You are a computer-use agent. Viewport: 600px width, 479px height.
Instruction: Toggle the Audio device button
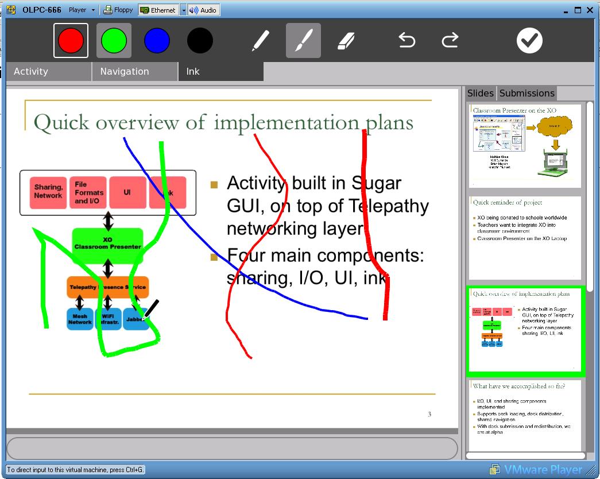(203, 10)
